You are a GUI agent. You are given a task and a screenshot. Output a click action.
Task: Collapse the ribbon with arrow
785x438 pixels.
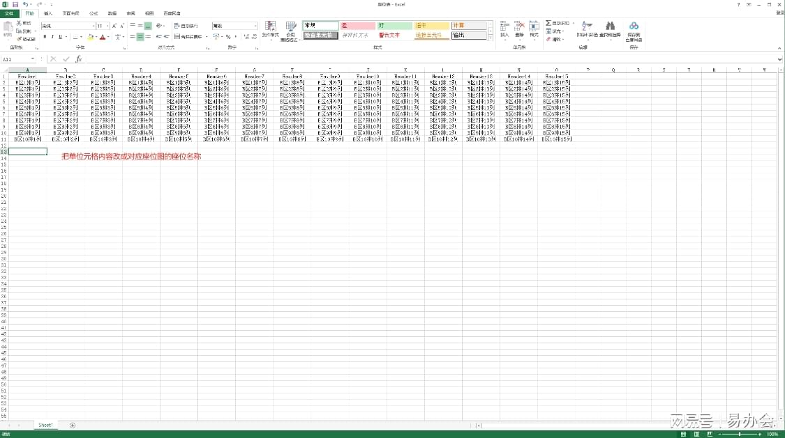(779, 48)
